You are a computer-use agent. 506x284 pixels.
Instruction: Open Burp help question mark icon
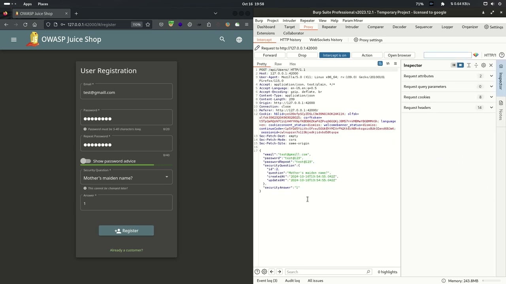502,55
